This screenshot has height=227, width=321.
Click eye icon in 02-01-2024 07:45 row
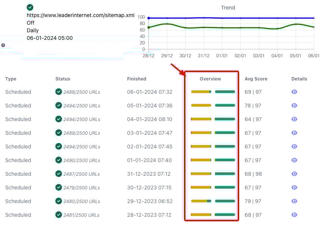click(294, 147)
